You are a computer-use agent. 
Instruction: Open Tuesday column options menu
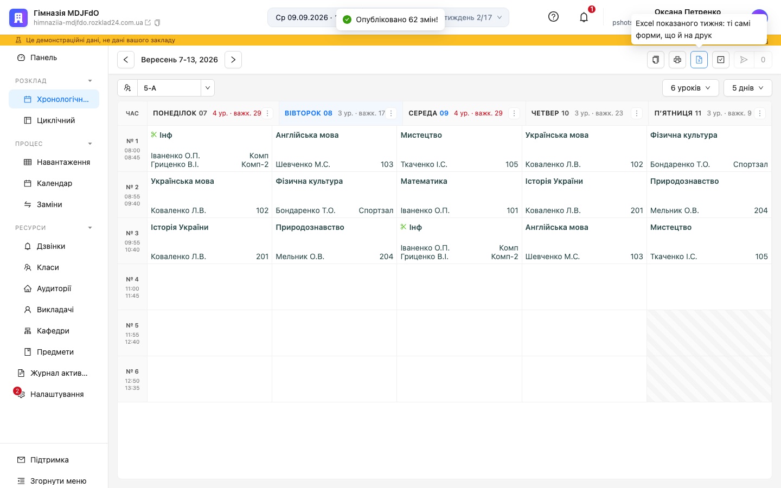[391, 113]
